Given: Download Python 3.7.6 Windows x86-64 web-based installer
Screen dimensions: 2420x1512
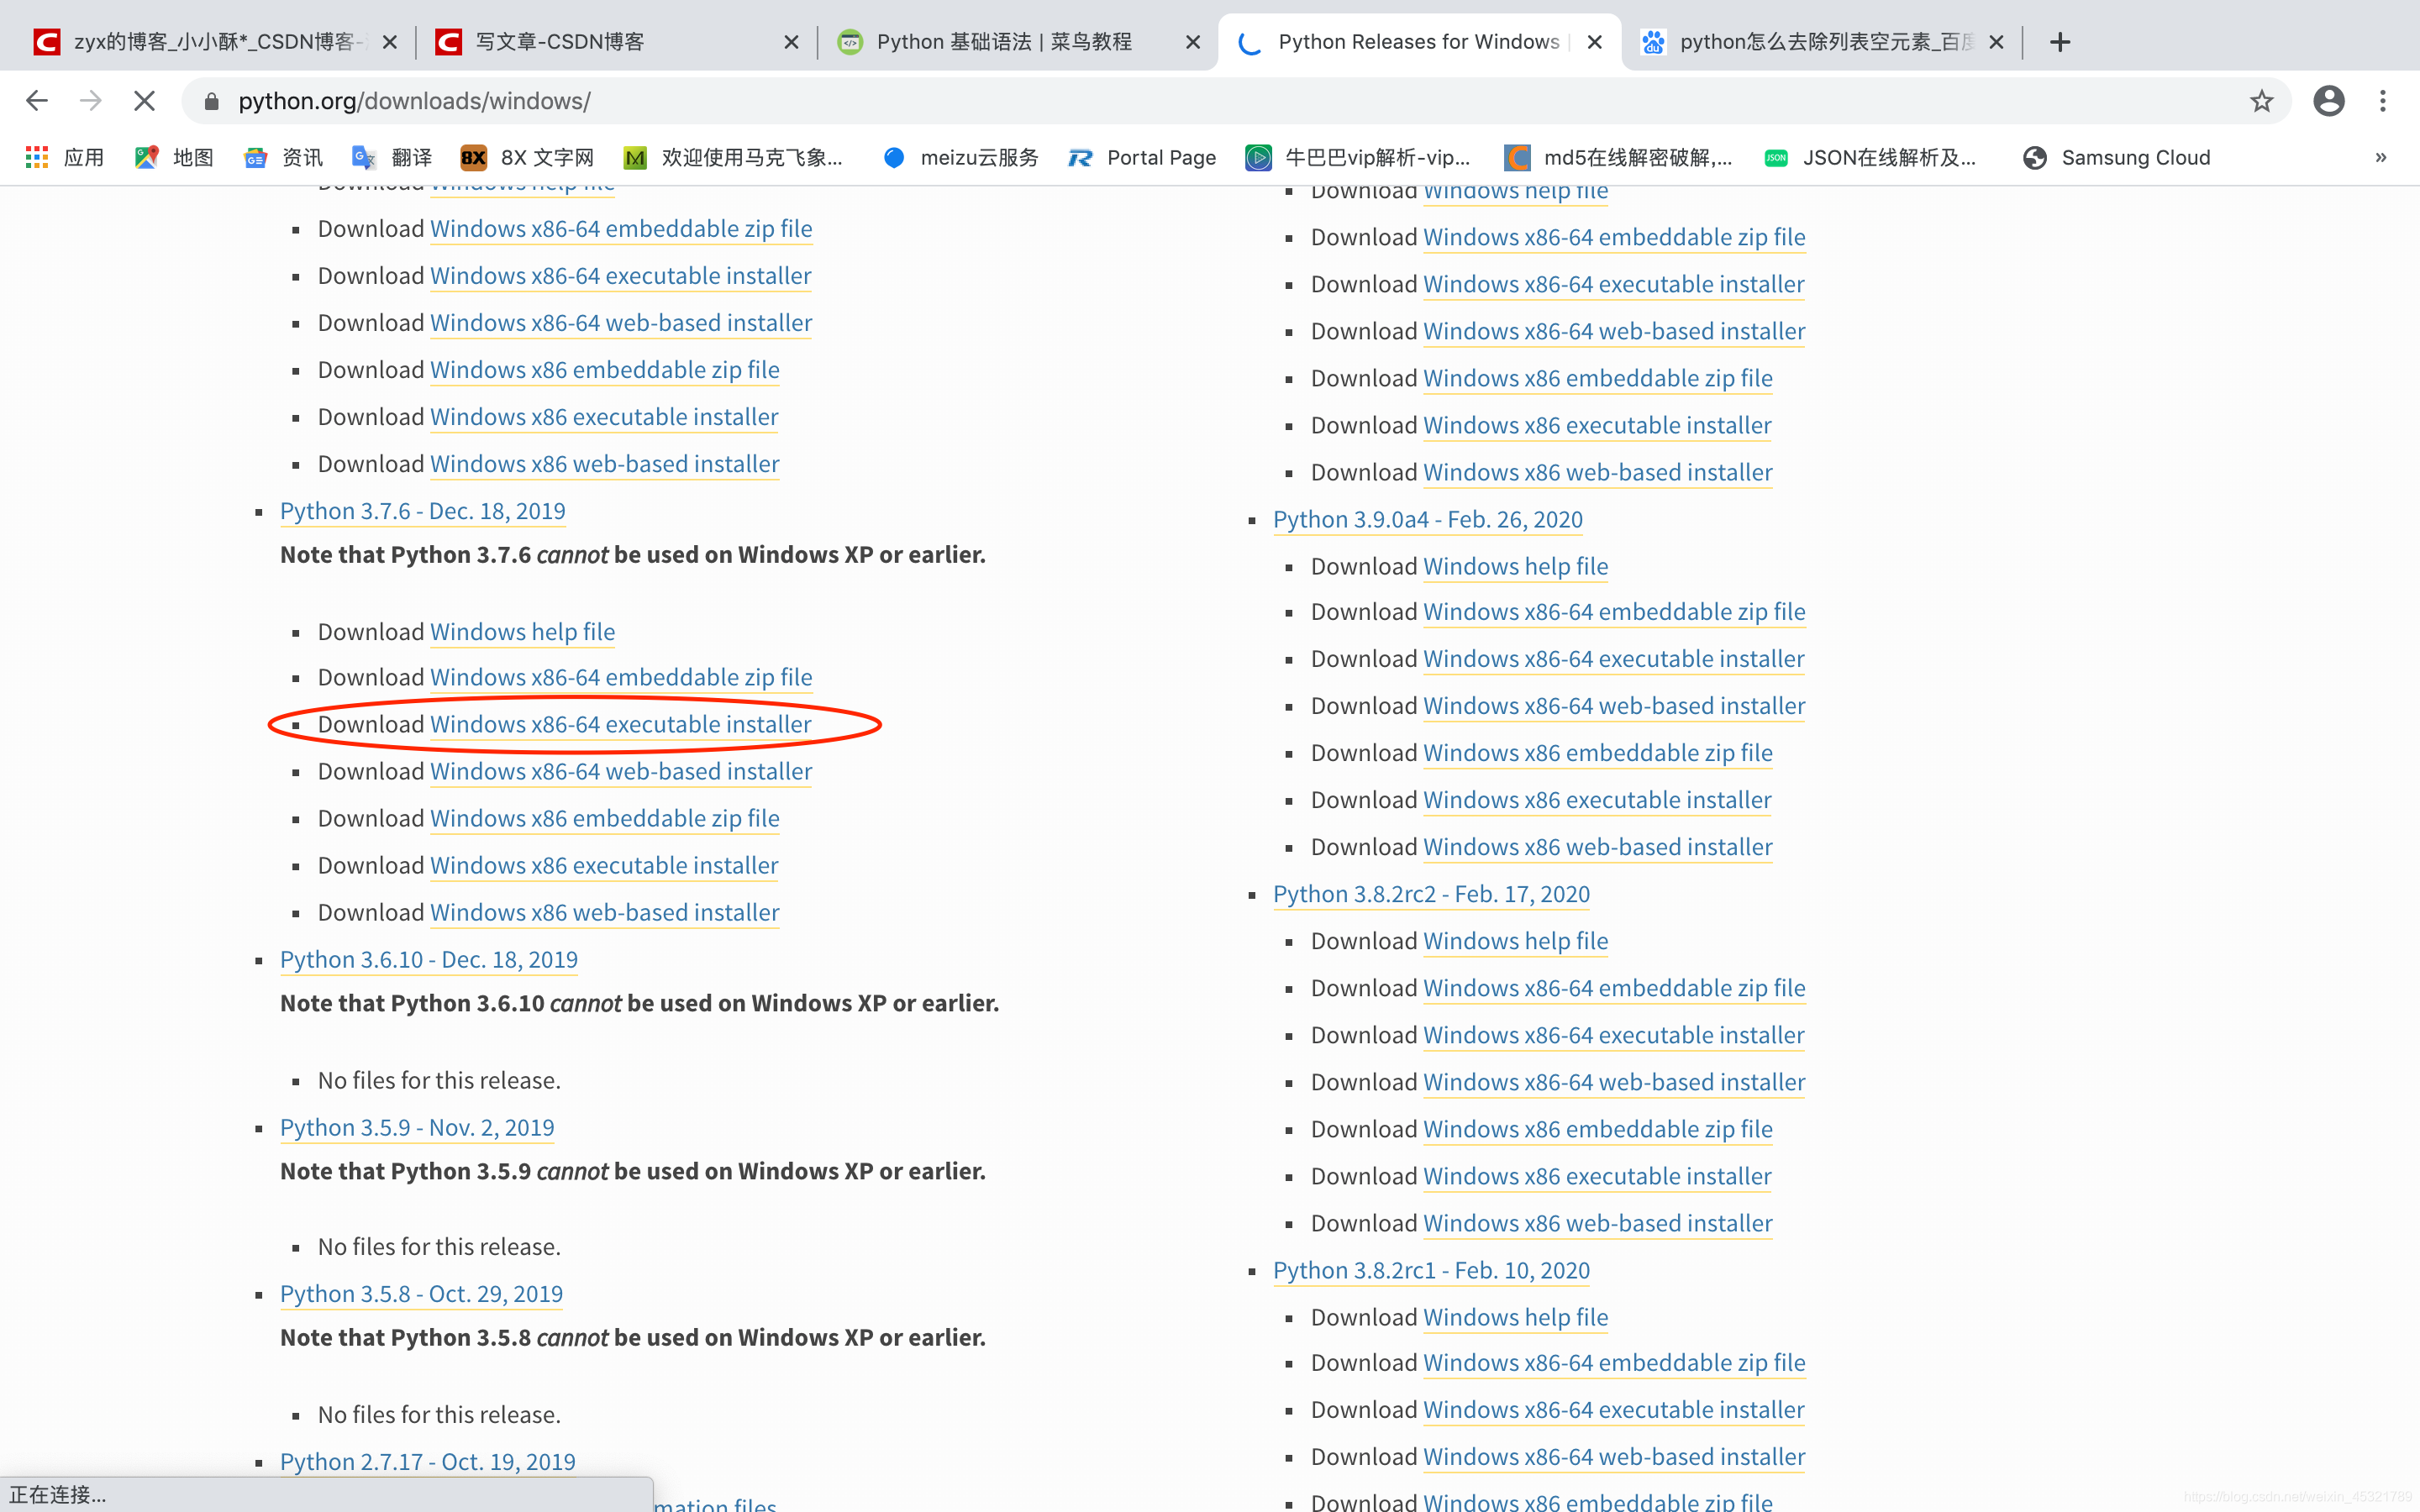Looking at the screenshot, I should coord(621,771).
